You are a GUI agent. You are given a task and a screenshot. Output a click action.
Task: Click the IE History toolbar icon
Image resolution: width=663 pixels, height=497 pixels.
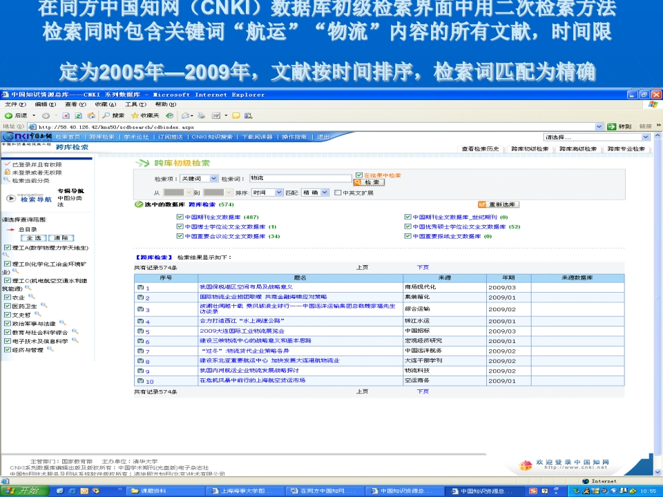170,115
